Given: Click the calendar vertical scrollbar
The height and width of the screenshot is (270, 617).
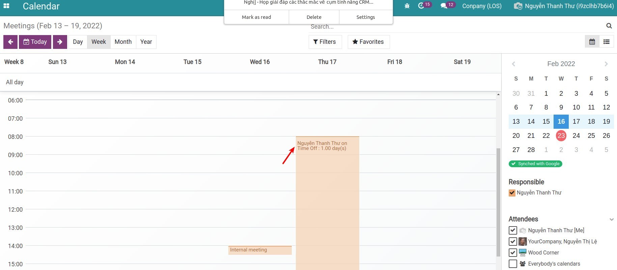Looking at the screenshot, I should click(x=498, y=202).
